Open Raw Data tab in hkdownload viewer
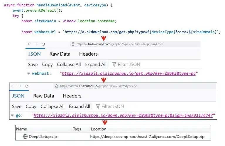This screenshot has width=225, height=146. click(x=60, y=54)
